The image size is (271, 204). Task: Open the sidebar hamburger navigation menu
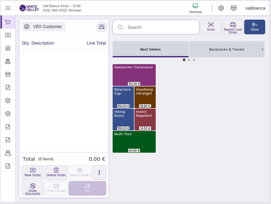pos(8,8)
